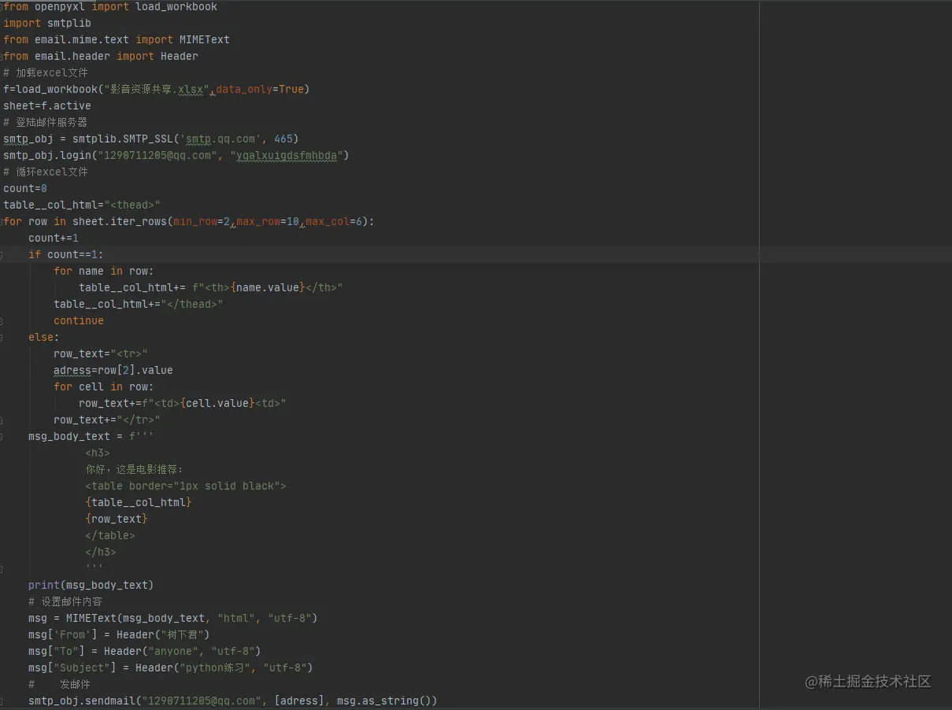Click '{cell.value}' in the td f-string
This screenshot has height=710, width=952.
click(217, 403)
